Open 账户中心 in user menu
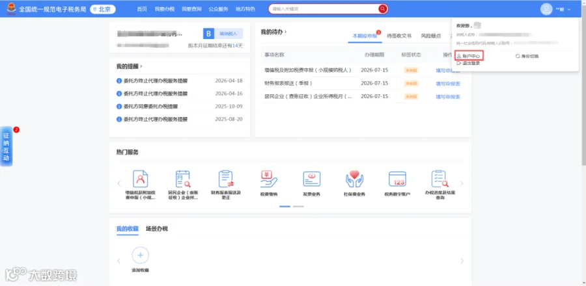586x286 pixels. [x=469, y=56]
